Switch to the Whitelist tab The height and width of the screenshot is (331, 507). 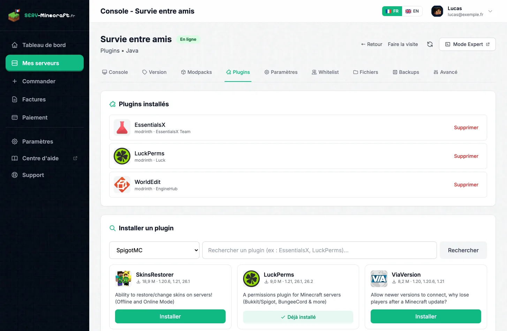tap(325, 72)
